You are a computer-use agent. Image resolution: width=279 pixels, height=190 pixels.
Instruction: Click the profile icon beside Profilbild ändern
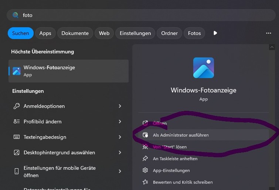(17, 122)
